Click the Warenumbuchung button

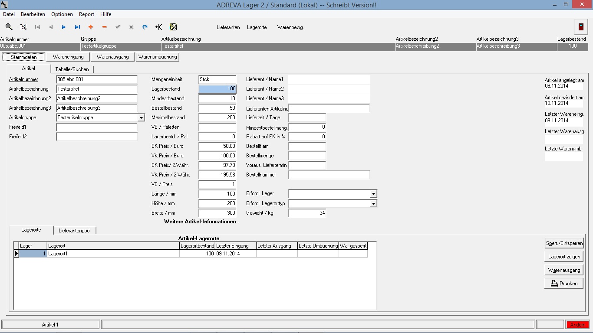(x=158, y=57)
